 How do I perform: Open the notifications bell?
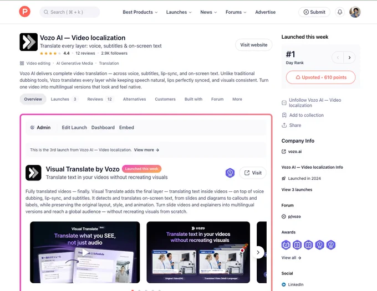pyautogui.click(x=340, y=12)
